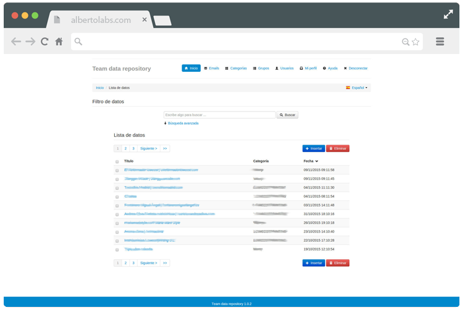This screenshot has width=465, height=310.
Task: Toggle fullscreen with the expand arrows icon
Action: pos(448,14)
